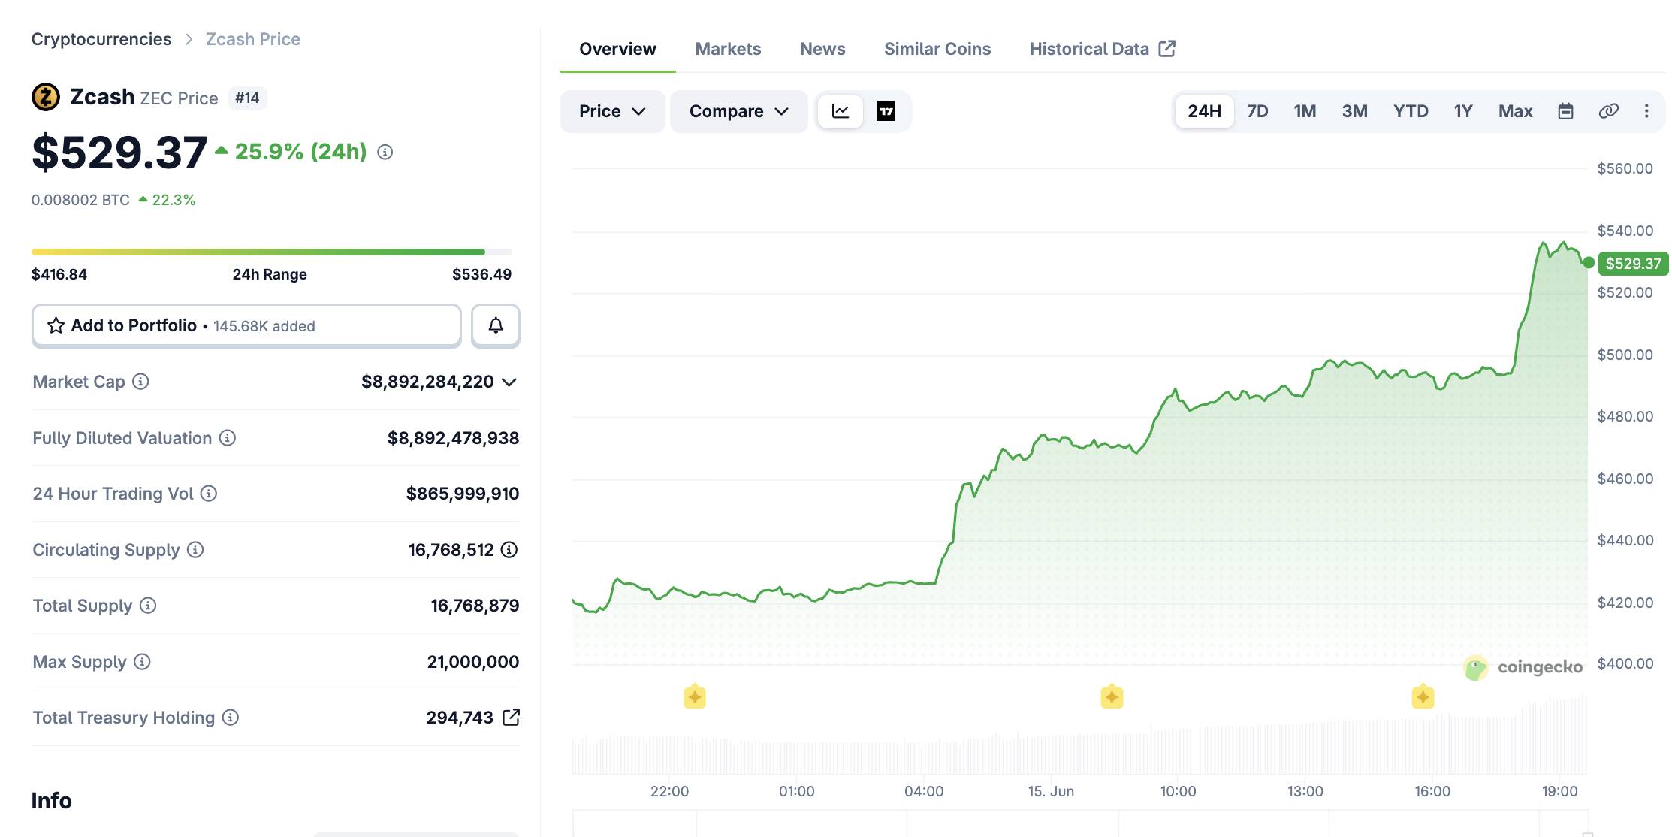Click the current price dot on chart line

point(1589,263)
